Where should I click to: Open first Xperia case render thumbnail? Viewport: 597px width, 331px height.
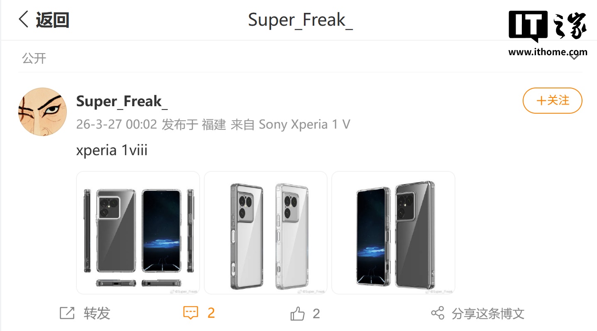tap(138, 233)
